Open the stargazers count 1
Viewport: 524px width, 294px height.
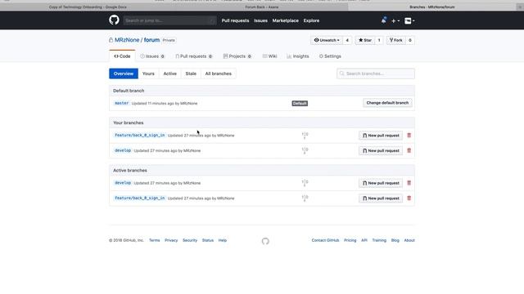pos(379,40)
